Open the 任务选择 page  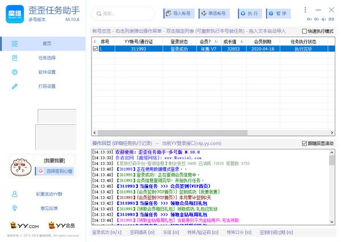43,58
